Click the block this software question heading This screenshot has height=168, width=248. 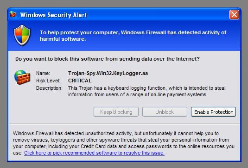[x=108, y=59]
